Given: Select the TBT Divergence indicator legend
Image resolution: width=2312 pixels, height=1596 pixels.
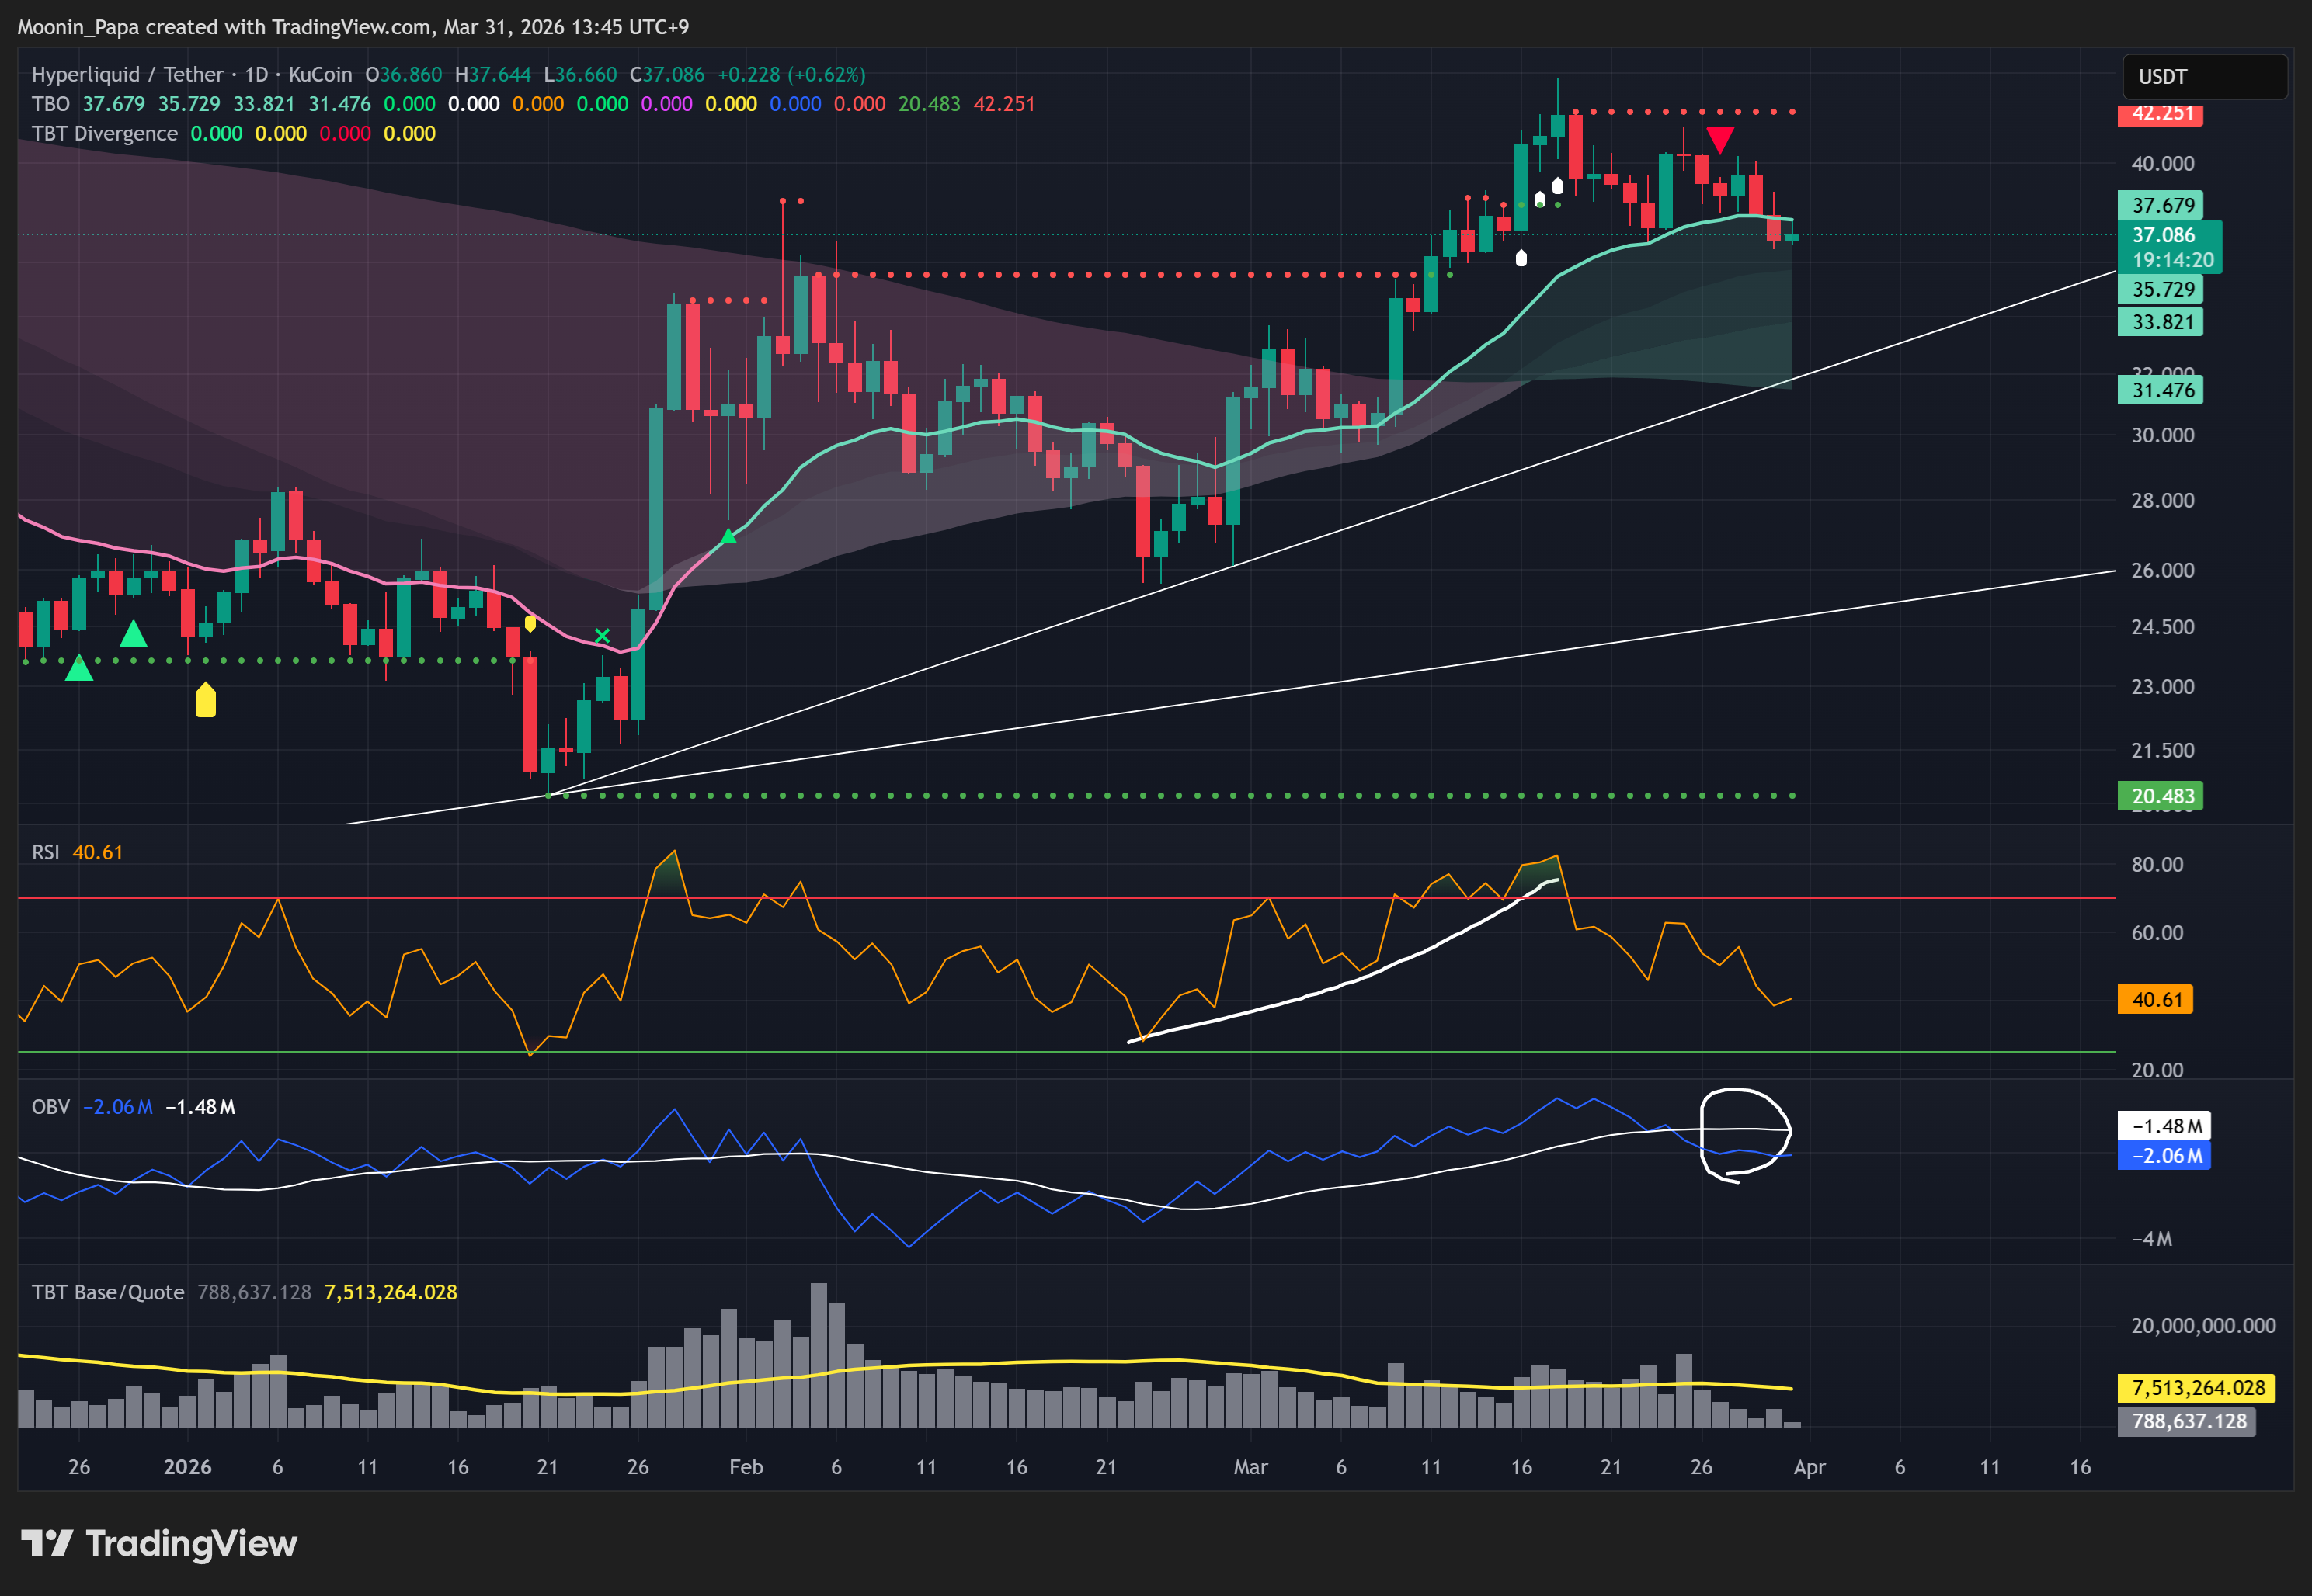Looking at the screenshot, I should coord(104,133).
